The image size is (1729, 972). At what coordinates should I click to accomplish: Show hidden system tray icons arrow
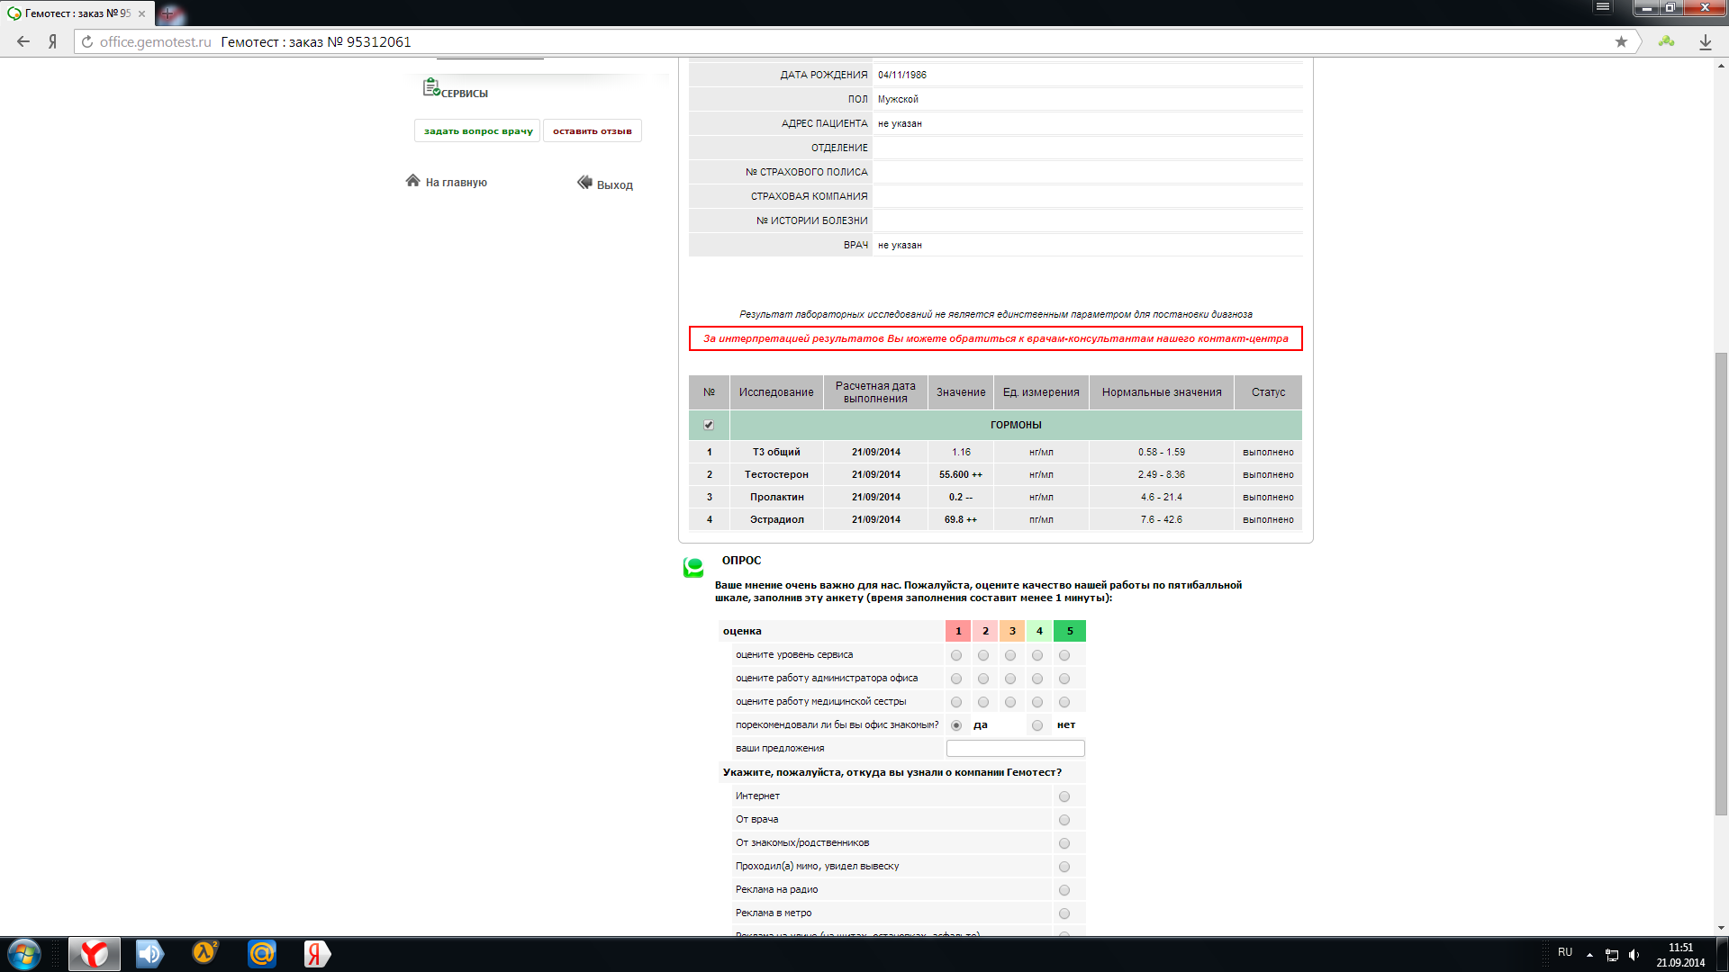1589,954
